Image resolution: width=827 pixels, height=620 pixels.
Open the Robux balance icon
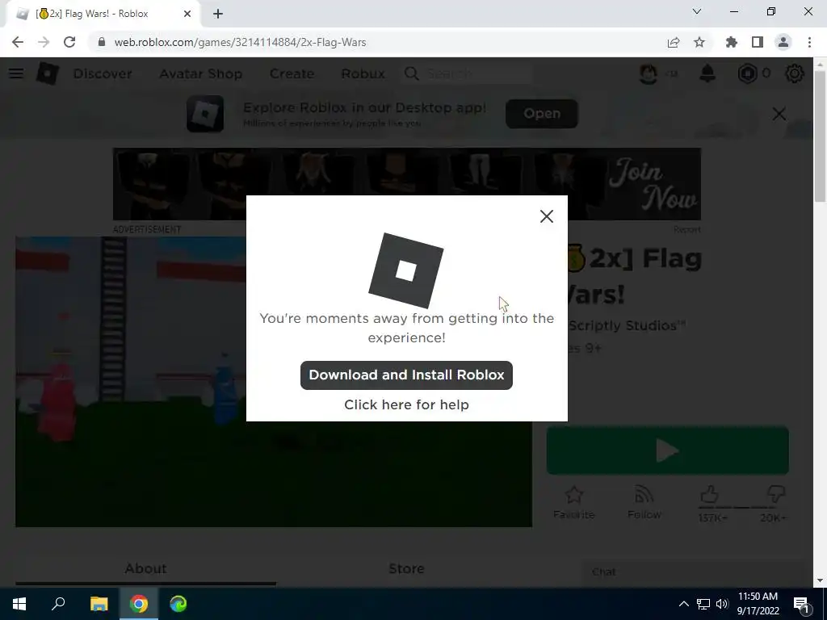click(x=747, y=73)
